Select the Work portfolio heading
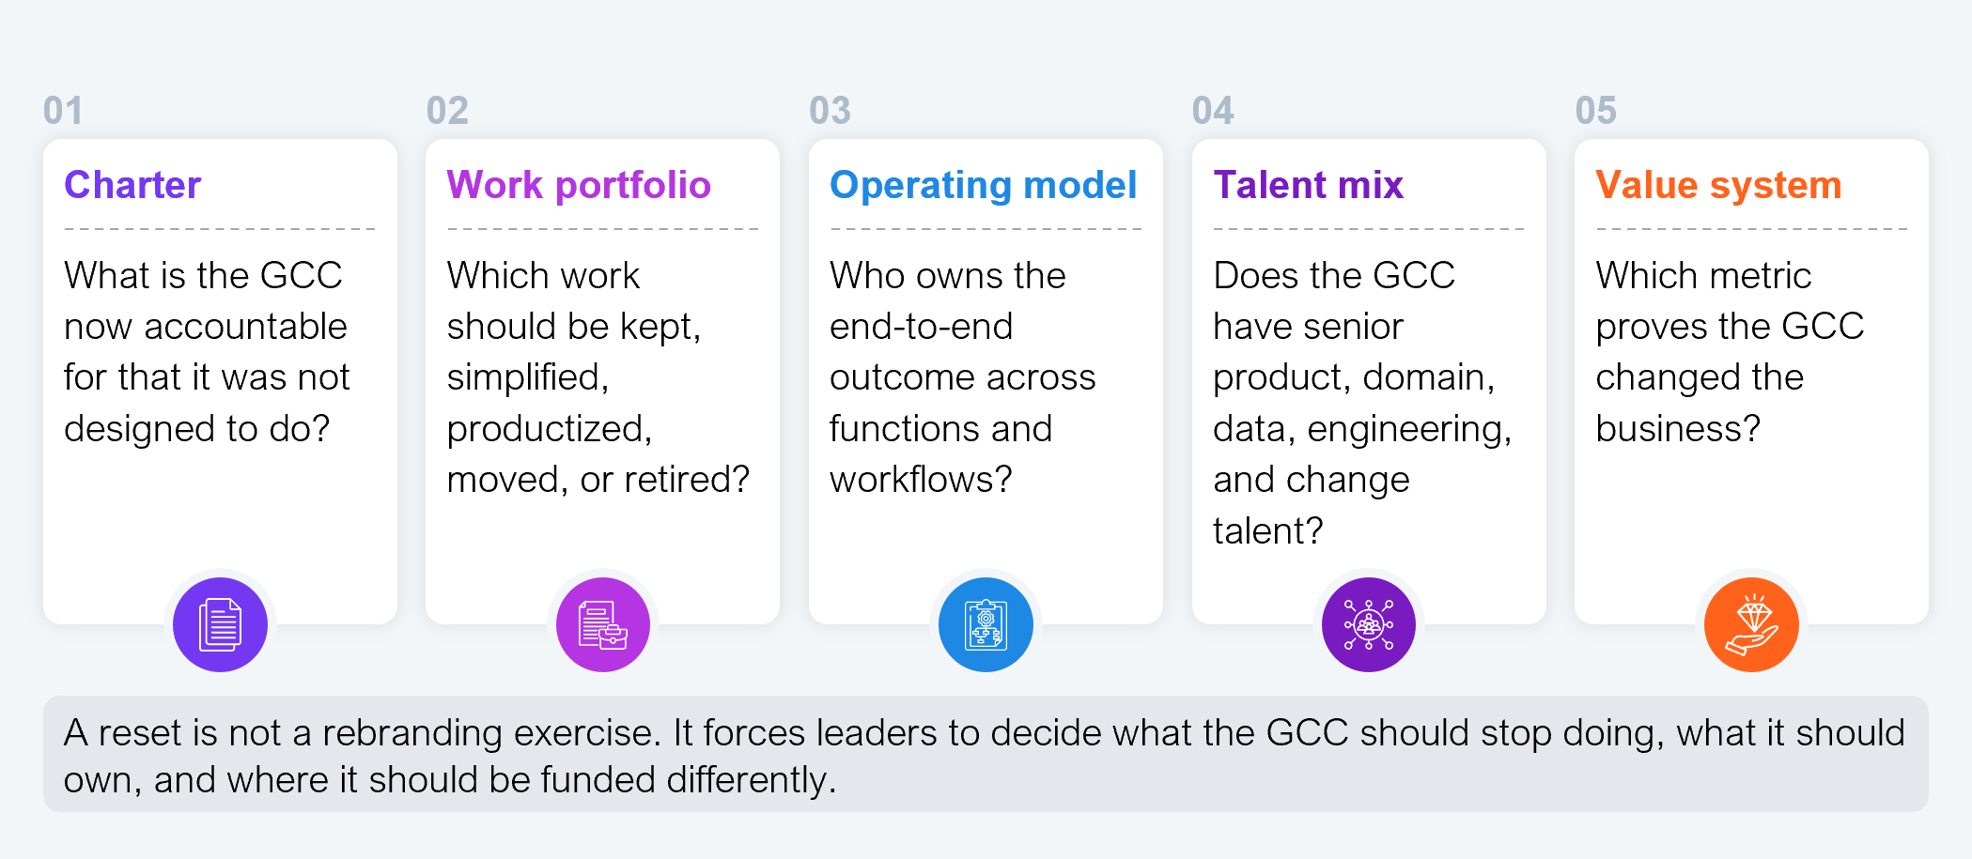 pos(579,185)
